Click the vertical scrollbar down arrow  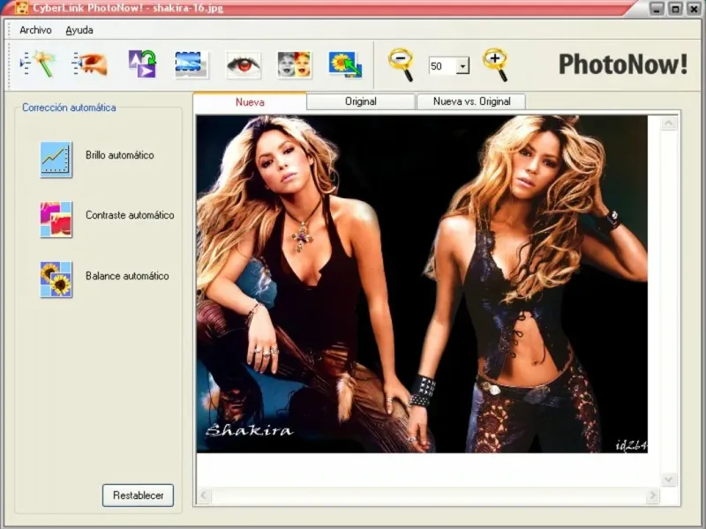tap(669, 479)
